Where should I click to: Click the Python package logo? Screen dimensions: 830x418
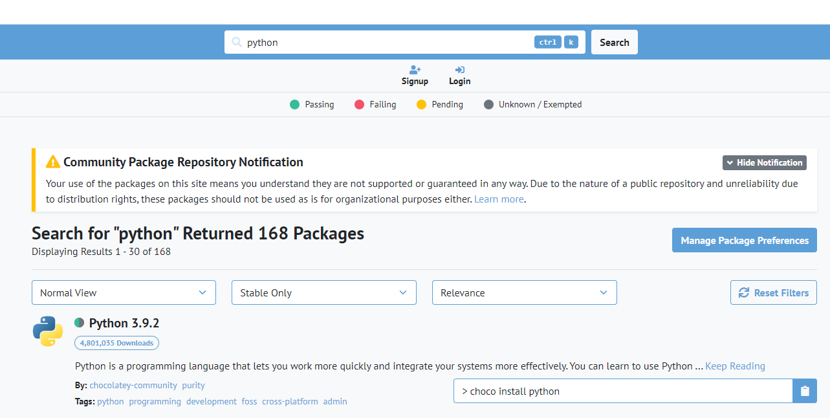tap(48, 331)
